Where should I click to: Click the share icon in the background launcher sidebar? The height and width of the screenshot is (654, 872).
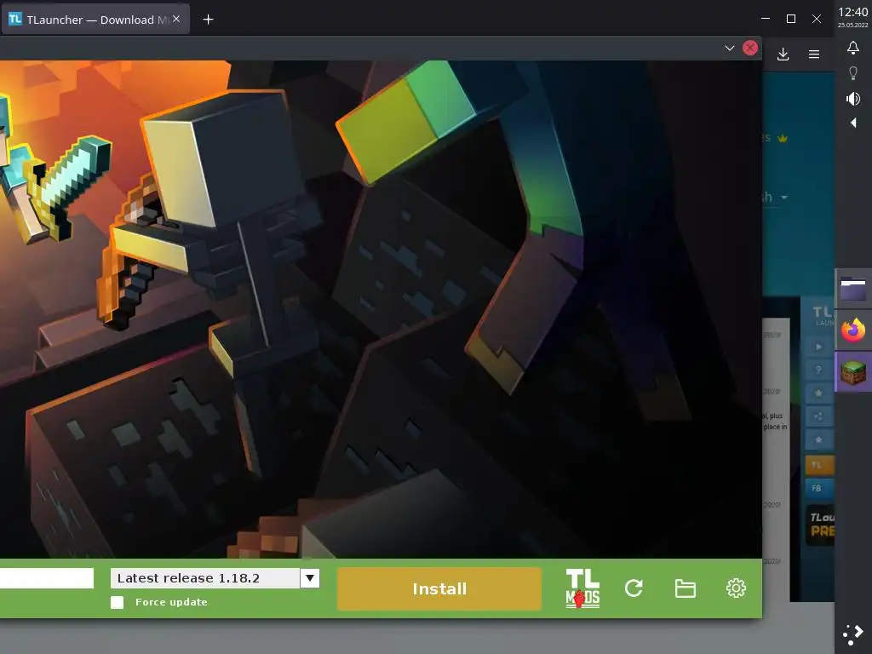click(818, 416)
